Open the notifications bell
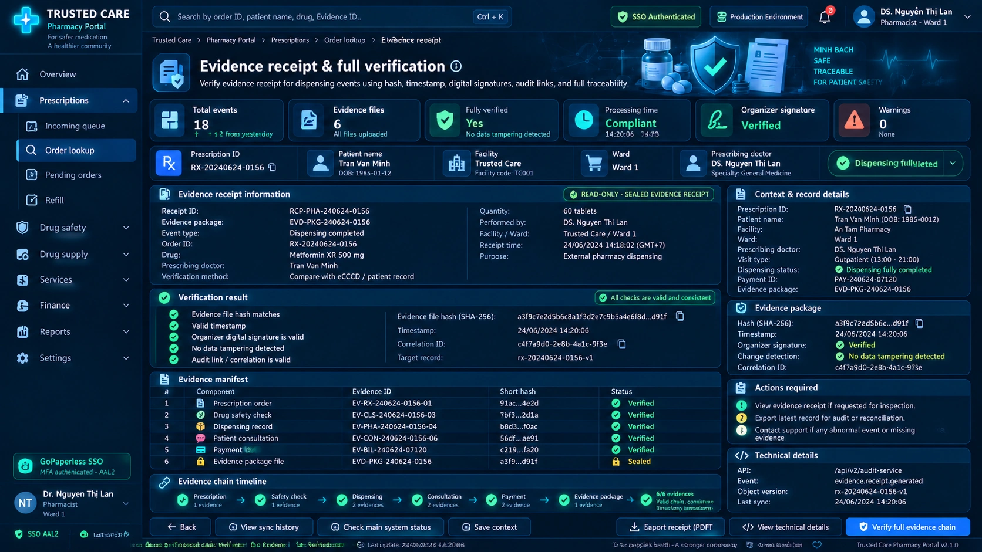The height and width of the screenshot is (552, 982). point(825,17)
